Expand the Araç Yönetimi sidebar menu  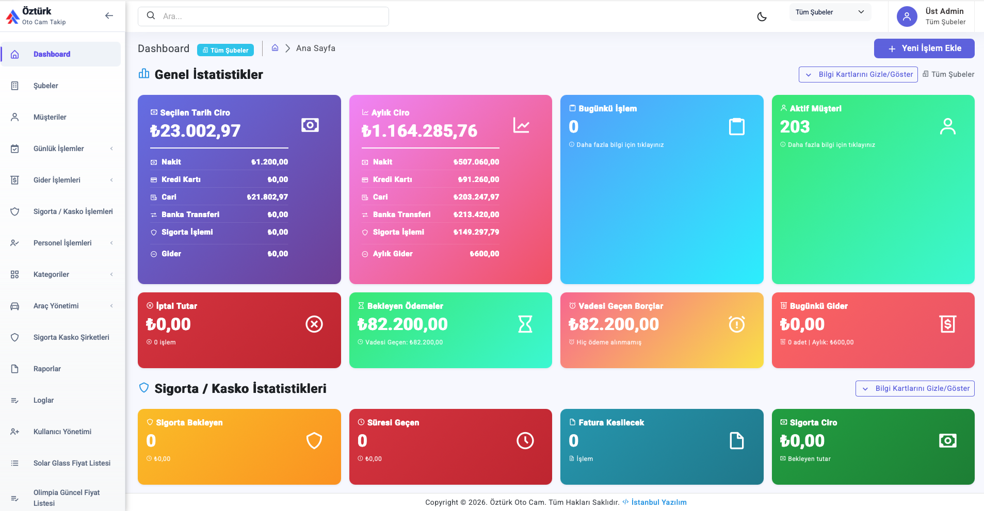tap(61, 306)
